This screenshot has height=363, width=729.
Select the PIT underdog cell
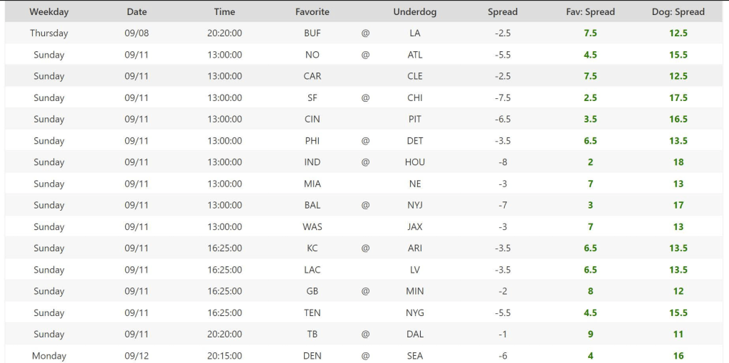(415, 119)
